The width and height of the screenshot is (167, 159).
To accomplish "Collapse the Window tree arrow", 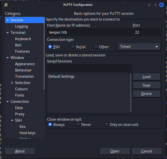I will [x=8, y=58].
